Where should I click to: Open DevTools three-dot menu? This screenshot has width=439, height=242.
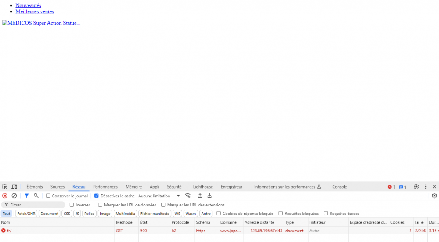426,187
